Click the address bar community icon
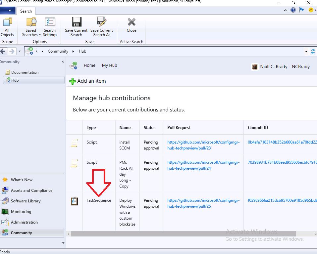Screen dimensions: 317x254 coord(29,51)
